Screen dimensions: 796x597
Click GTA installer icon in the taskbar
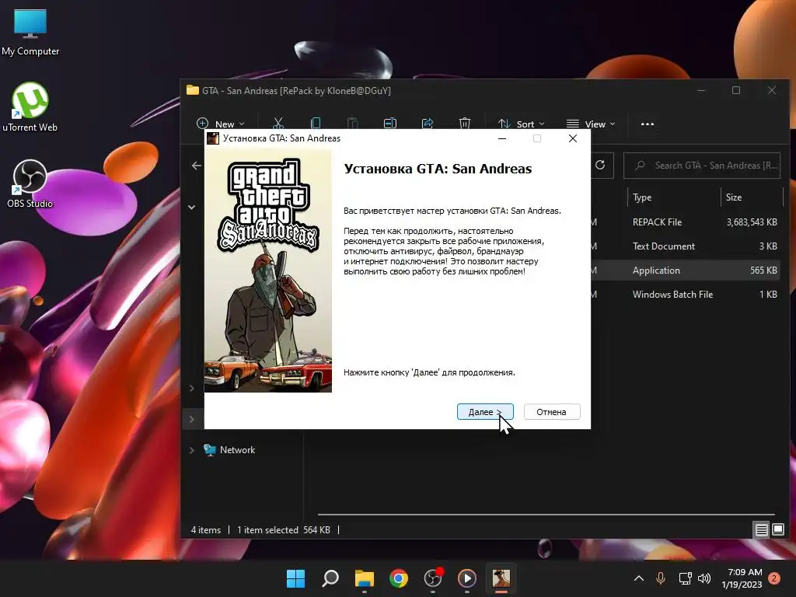coord(501,578)
